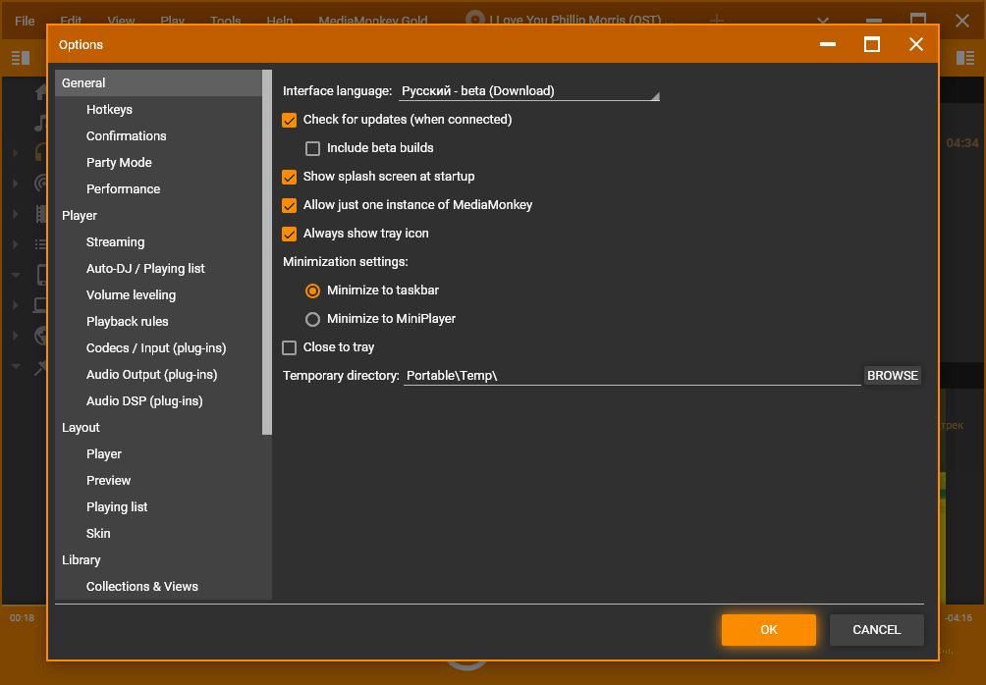Select the Layout category

158,427
